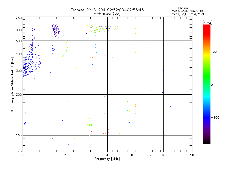The image size is (226, 169).
Task: Click the '-100' colorbar tick label
Action: coord(215,117)
